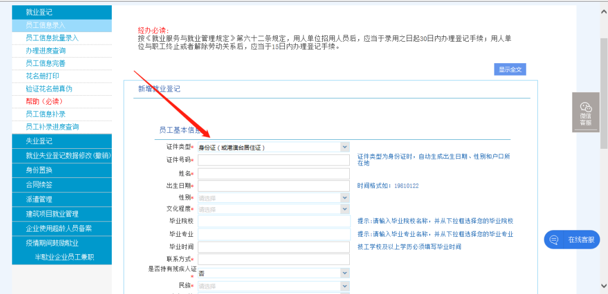608x294 pixels.
Task: Click the 证件号码 input field
Action: 274,160
